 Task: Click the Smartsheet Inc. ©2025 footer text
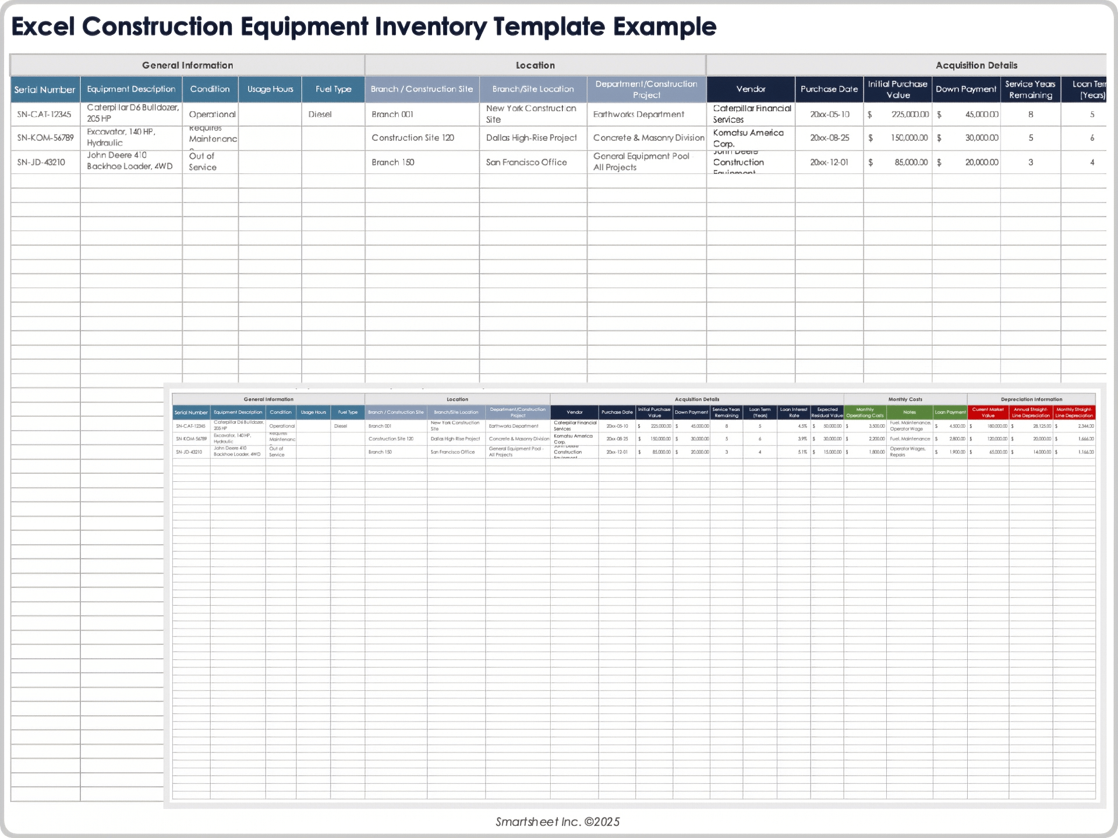click(557, 822)
